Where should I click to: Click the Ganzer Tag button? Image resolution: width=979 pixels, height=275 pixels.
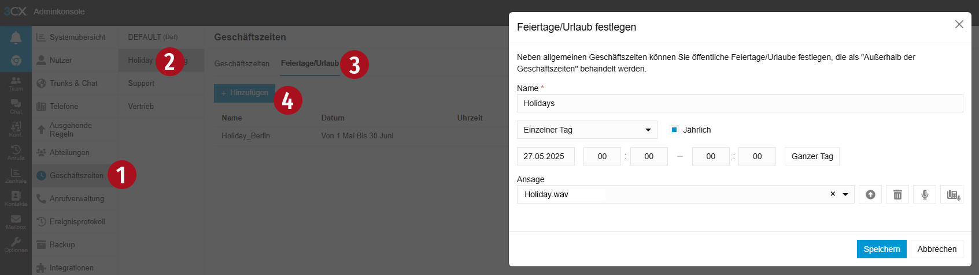click(812, 156)
